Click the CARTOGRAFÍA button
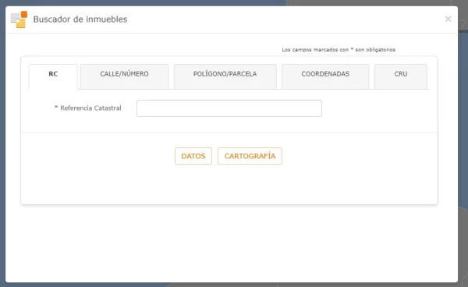The height and width of the screenshot is (287, 468). [x=250, y=156]
